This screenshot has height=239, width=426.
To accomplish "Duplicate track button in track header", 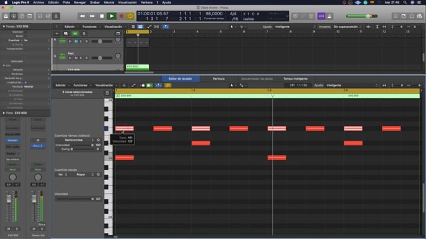I will (x=66, y=34).
